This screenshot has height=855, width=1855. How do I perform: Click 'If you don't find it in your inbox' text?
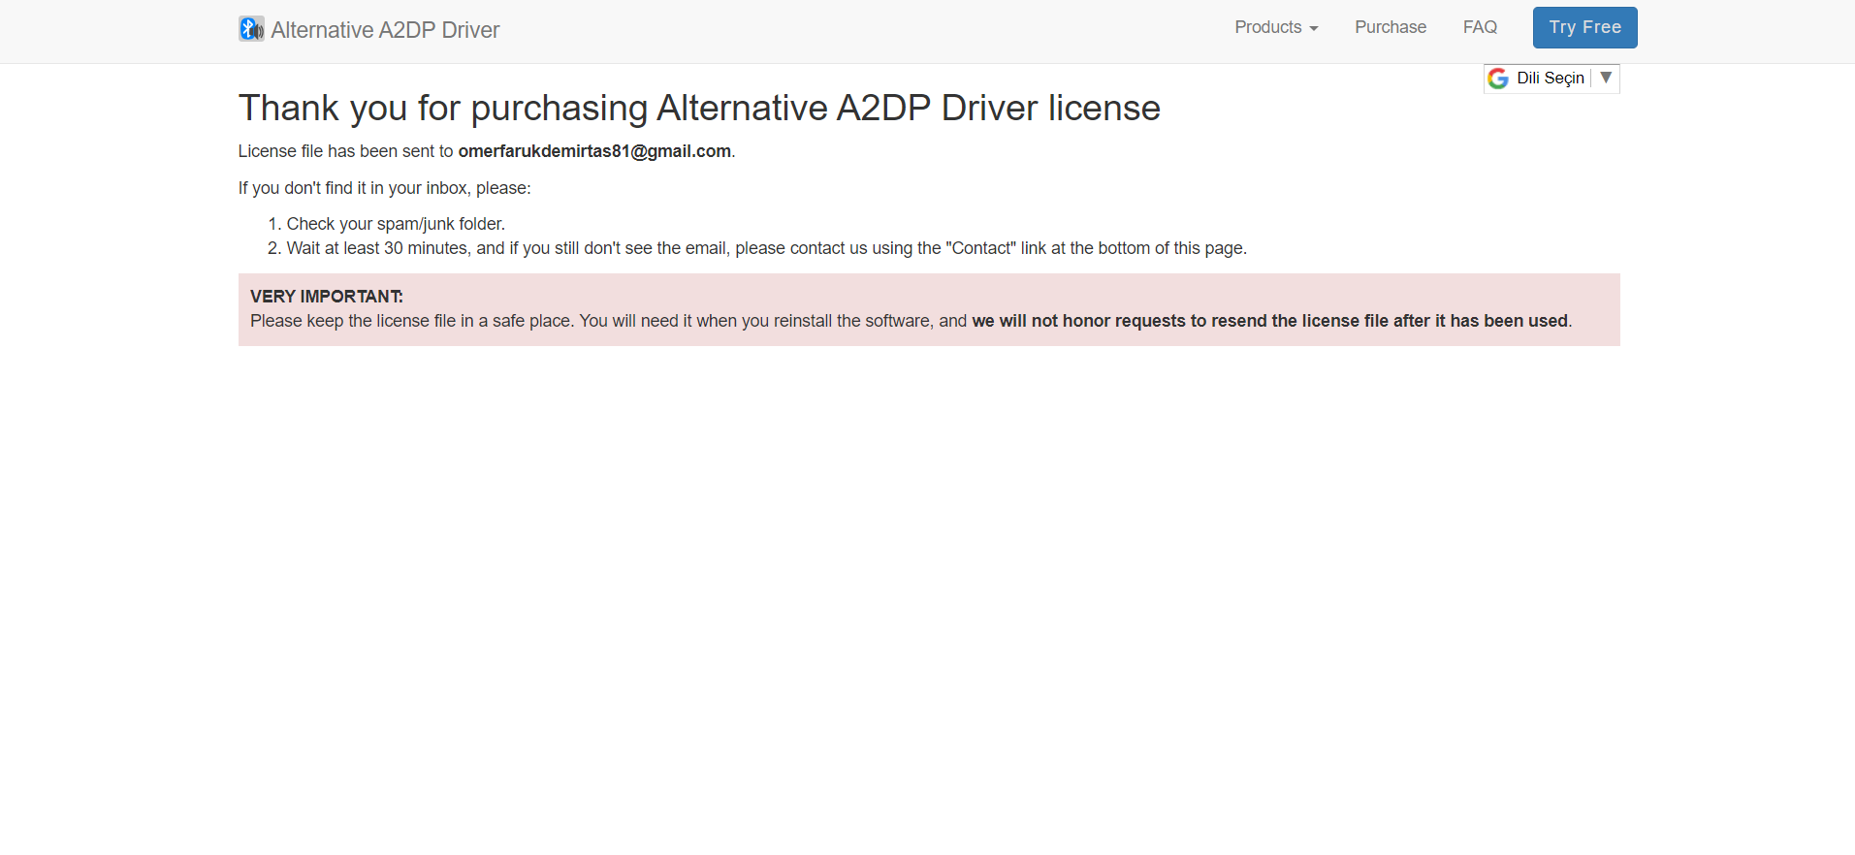click(x=385, y=188)
